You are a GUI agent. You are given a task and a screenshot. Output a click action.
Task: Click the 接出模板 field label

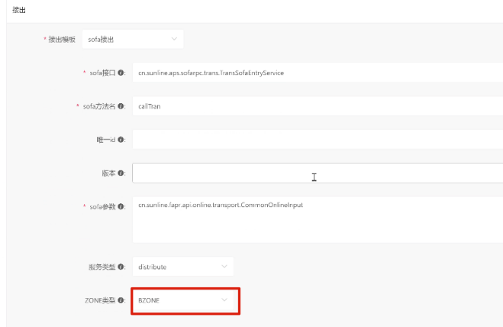(62, 39)
